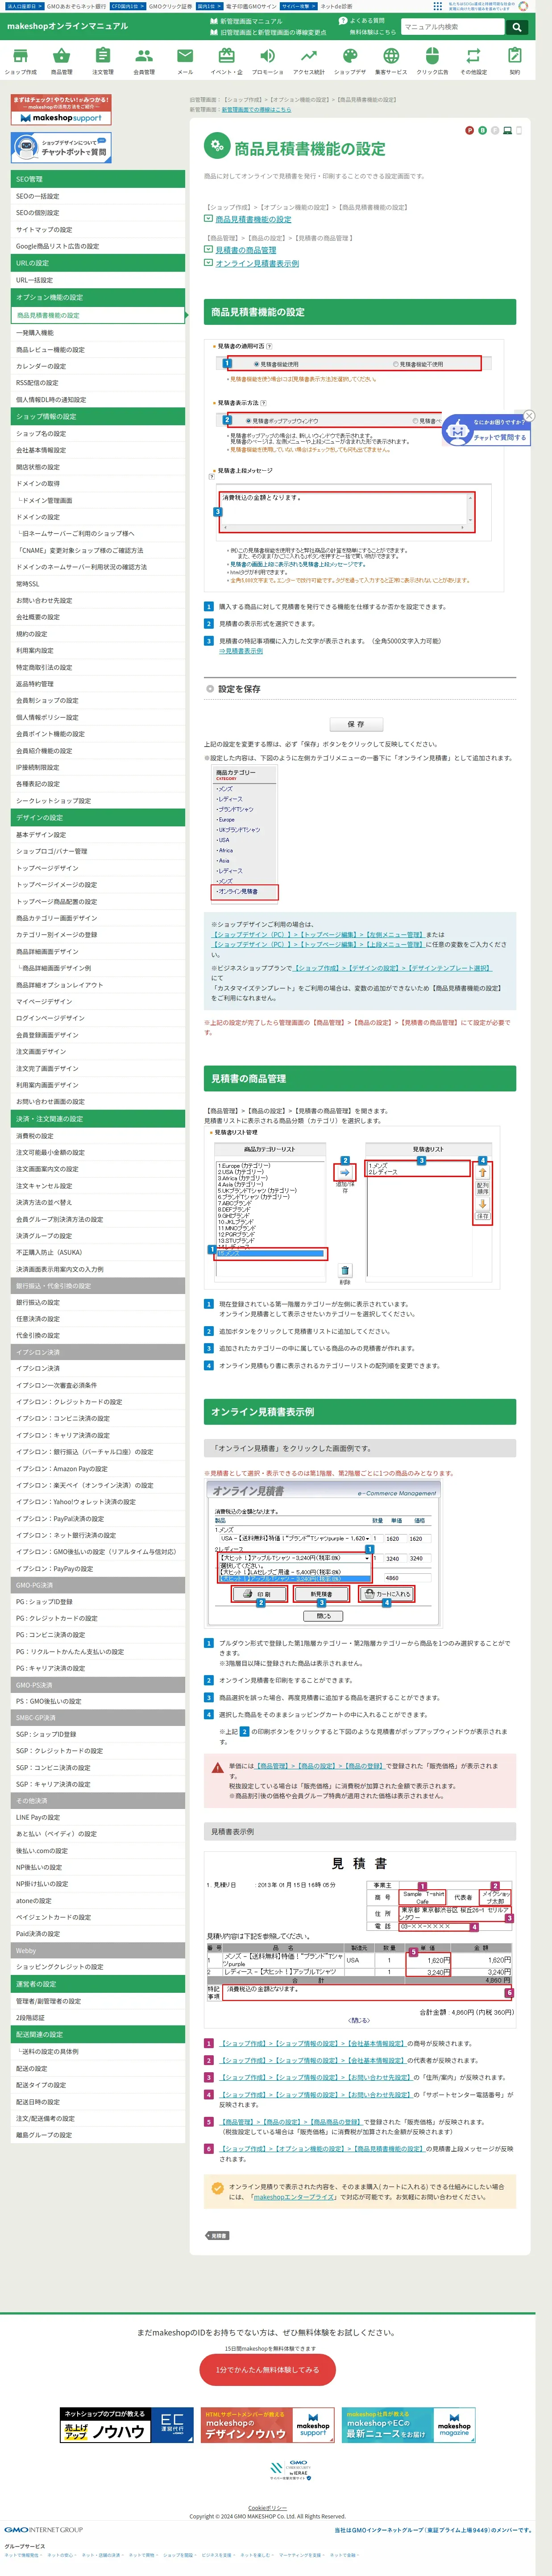
Task: Open the SEO管理 sidebar section header
Action: [x=98, y=179]
